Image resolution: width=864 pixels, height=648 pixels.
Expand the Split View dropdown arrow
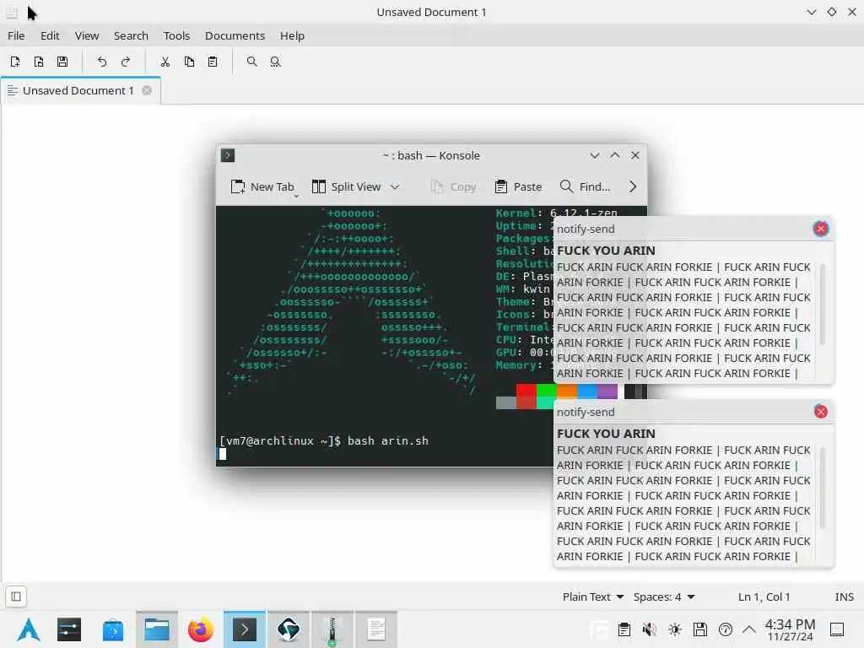(x=395, y=186)
